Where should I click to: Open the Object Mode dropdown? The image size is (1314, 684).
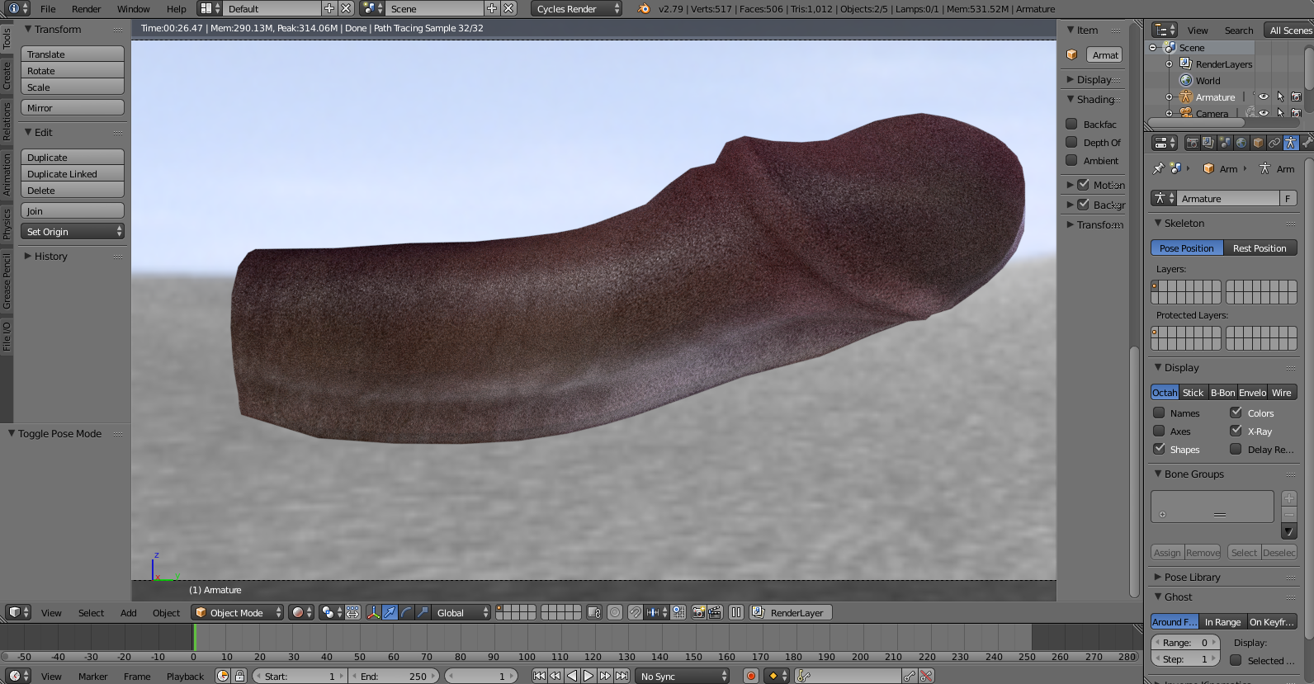237,612
